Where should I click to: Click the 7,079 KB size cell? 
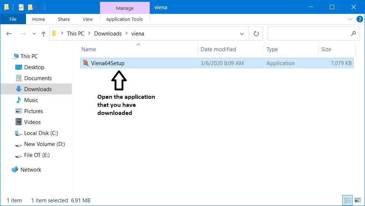click(341, 63)
